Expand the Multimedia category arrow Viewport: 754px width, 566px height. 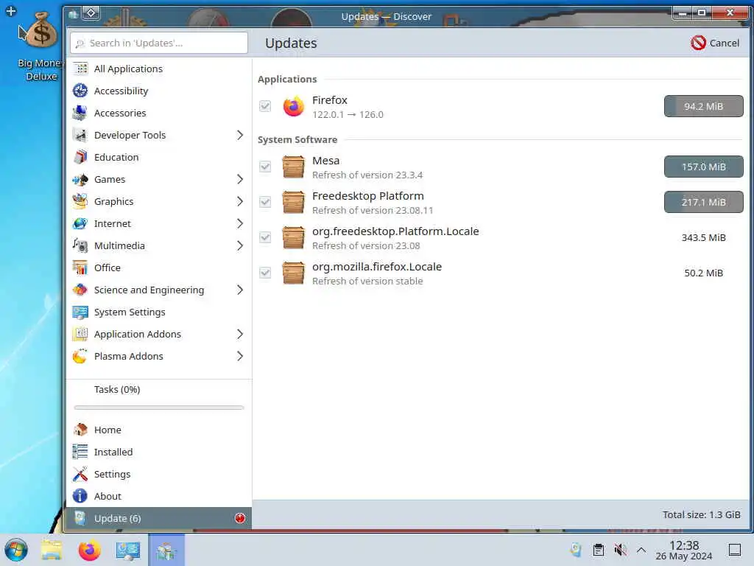(240, 246)
